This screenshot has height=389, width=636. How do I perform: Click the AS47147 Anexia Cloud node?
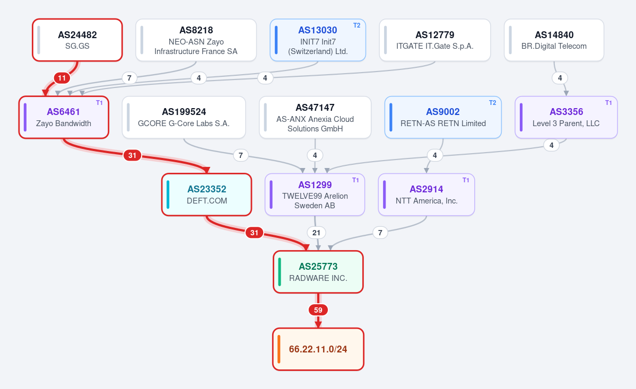(x=315, y=118)
